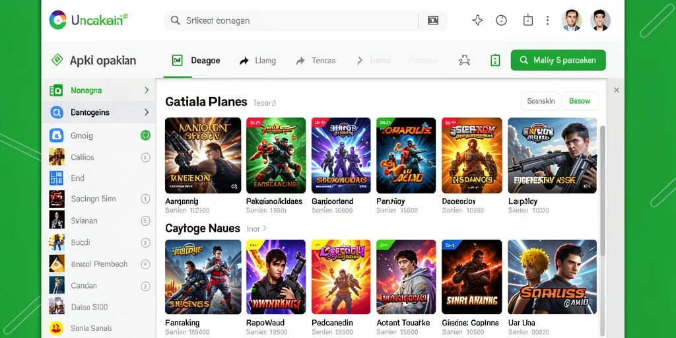
Task: Expand the Dantogeins chevron arrow
Action: click(147, 112)
